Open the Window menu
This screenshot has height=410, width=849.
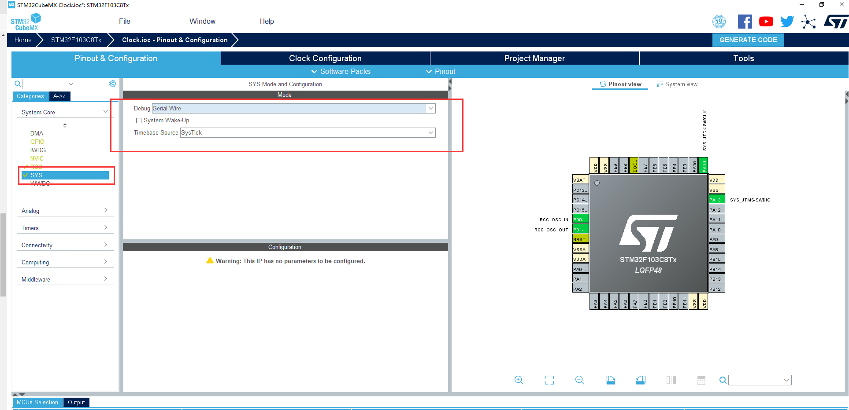click(x=202, y=21)
